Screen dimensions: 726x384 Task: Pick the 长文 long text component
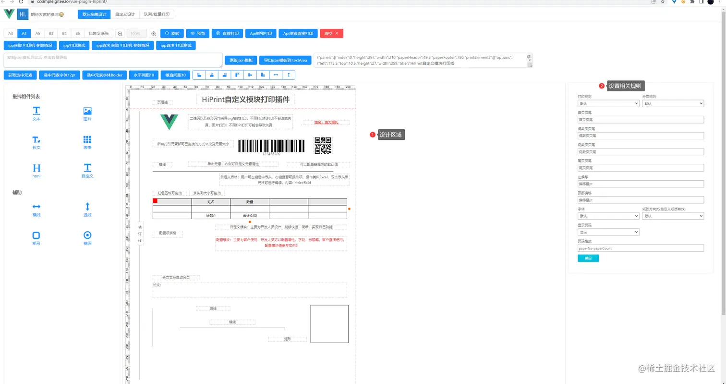(x=36, y=140)
